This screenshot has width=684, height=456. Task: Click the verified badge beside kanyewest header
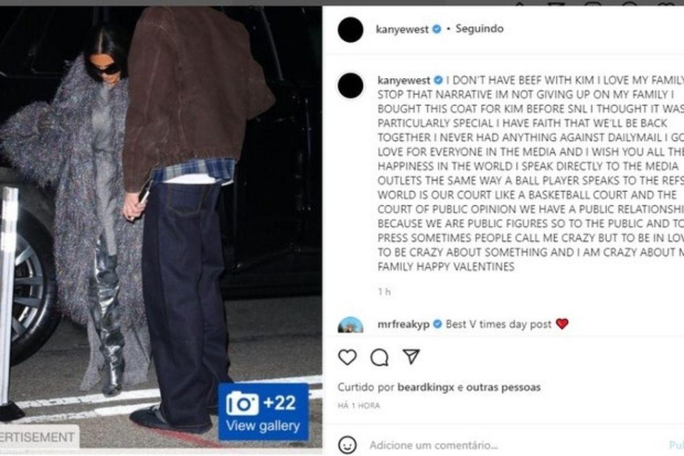pyautogui.click(x=437, y=29)
